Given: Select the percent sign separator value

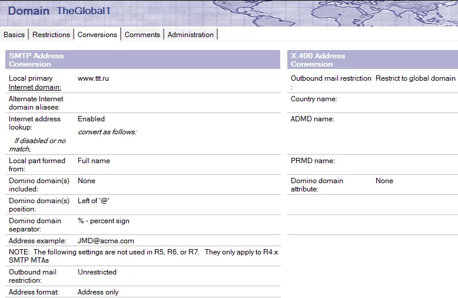Looking at the screenshot, I should click(104, 221).
